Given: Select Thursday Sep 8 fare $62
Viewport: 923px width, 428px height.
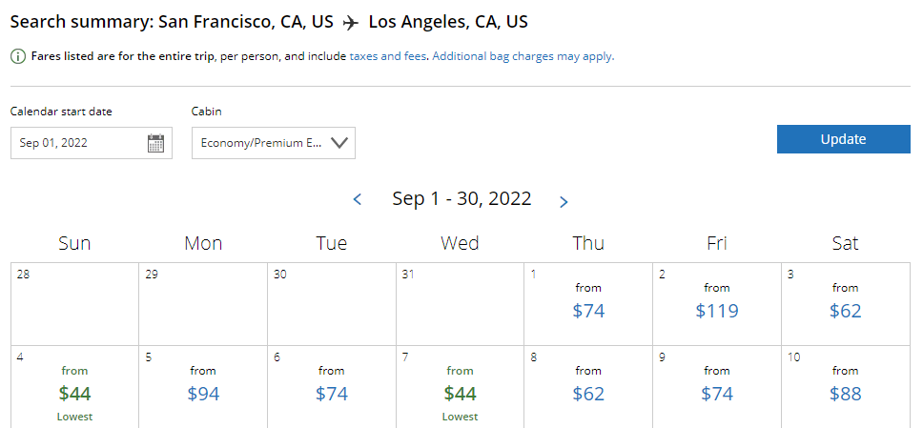Looking at the screenshot, I should 588,393.
